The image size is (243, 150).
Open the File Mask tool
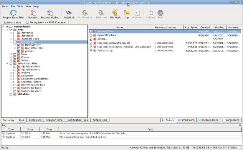[x=115, y=13]
